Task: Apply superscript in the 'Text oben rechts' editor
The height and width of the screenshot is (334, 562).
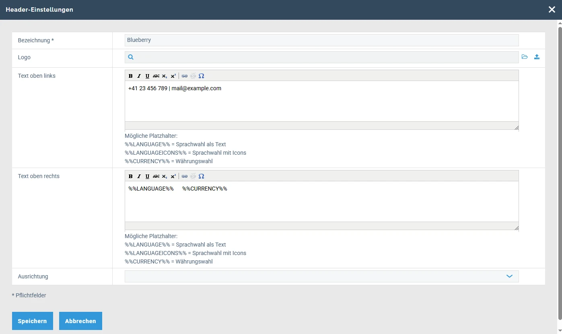Action: coord(173,176)
